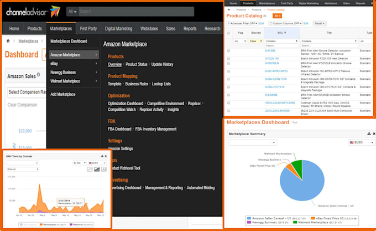Select Add Marketplace in the dropdown menu
The width and height of the screenshot is (376, 231).
(63, 94)
